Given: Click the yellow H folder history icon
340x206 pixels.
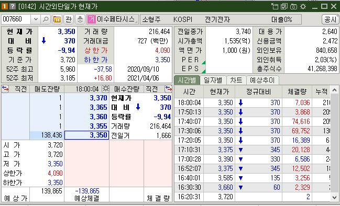Looking at the screenshot, I should click(x=57, y=19).
